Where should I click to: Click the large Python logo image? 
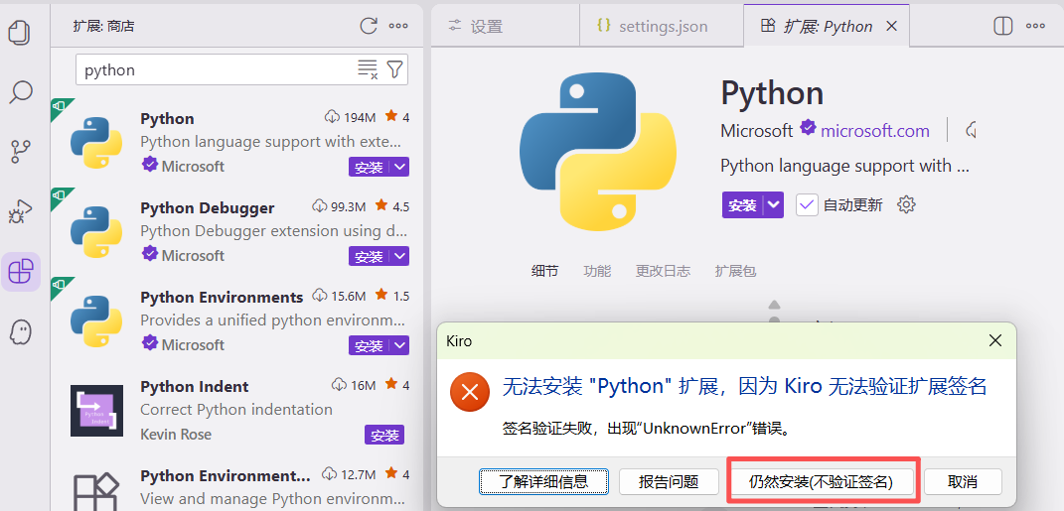click(x=598, y=151)
